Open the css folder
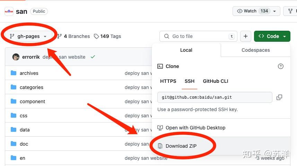Viewport: 297px width, 166px height. pos(24,116)
